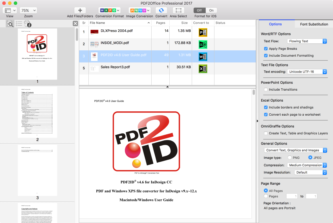Open the Conversion Format dropdown
Screen dimensions: 333x223
[110, 10]
